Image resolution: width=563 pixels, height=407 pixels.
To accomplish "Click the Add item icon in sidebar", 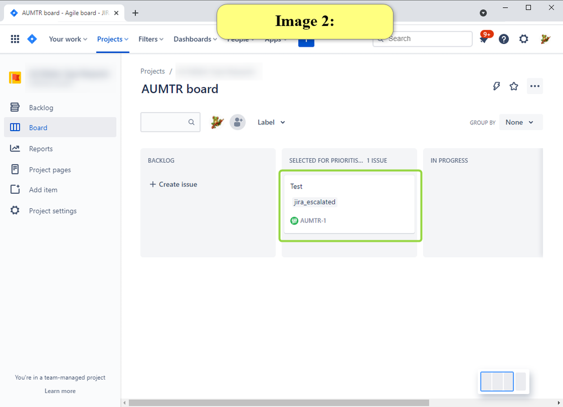I will 15,189.
